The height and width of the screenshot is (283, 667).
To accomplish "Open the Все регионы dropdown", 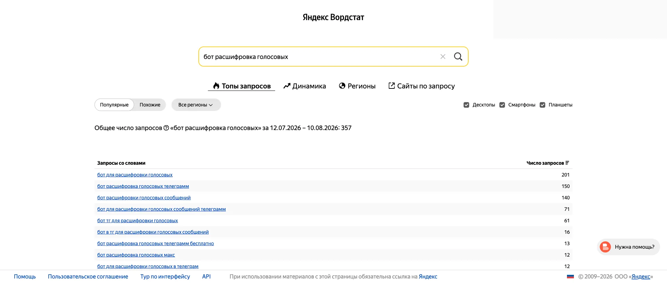I will click(x=196, y=105).
